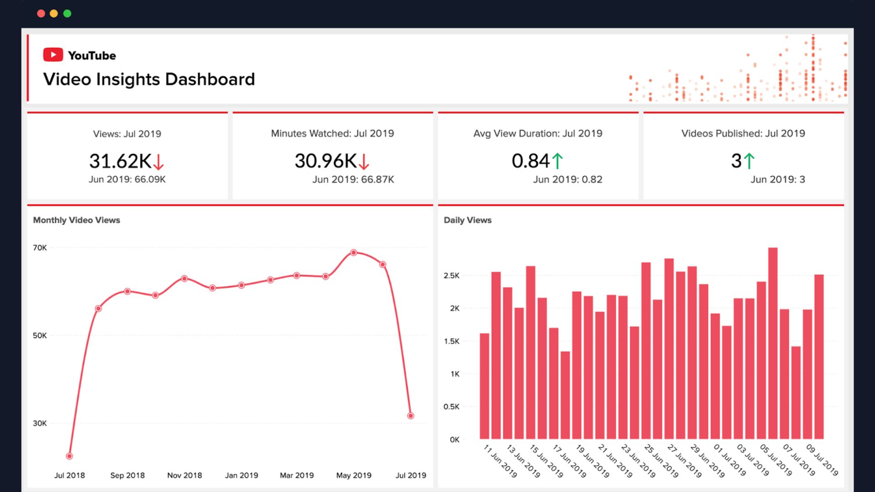The image size is (875, 492).
Task: Click the red window close dot
Action: (41, 14)
